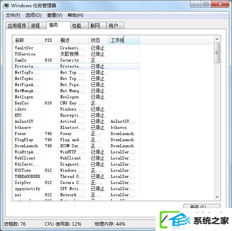Click the CPU 使用率: 12% status entry
232x231 pixels.
coord(63,224)
